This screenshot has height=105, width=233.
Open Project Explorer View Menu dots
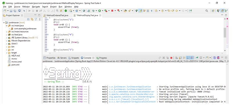point(40,19)
